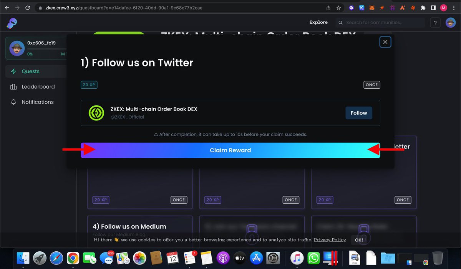Screen dimensions: 461x269
Task: Open the blue K extension icon
Action: point(362,8)
